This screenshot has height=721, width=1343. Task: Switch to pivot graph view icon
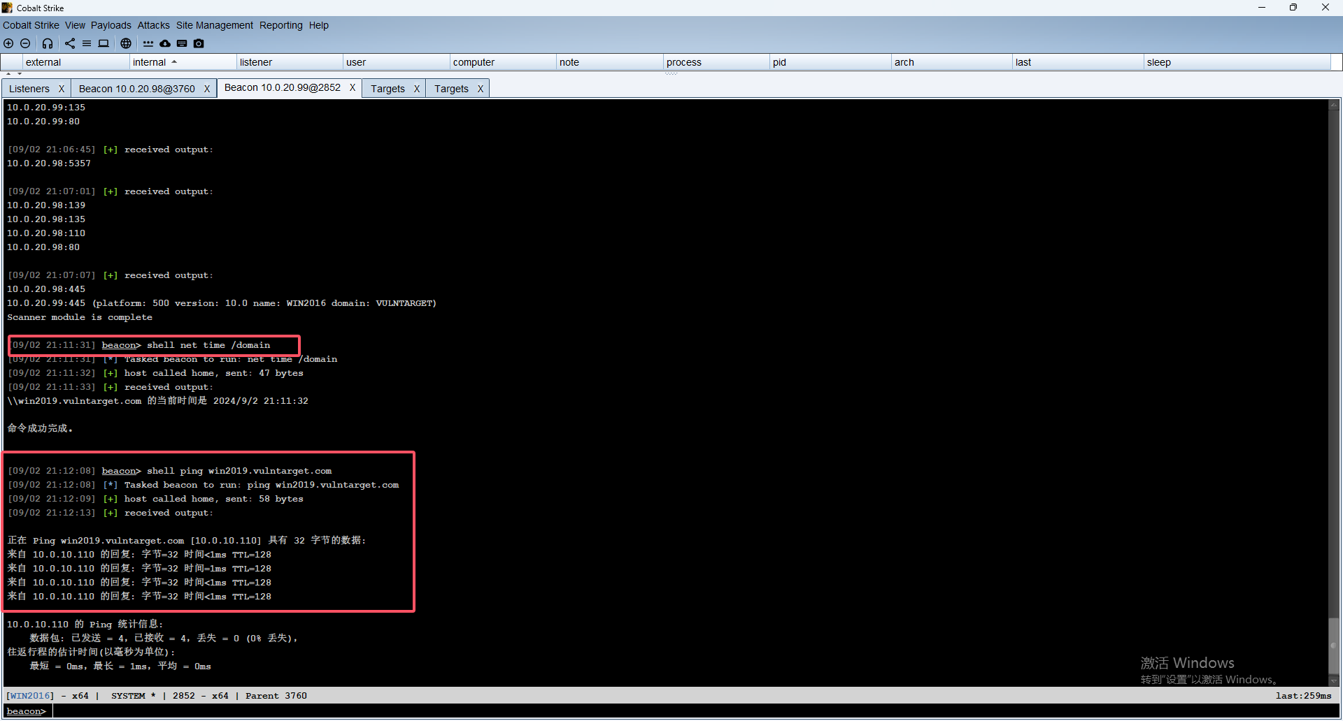coord(70,43)
